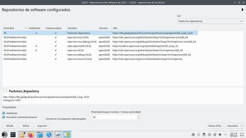Click the shield tray icon
Image resolution: width=246 pixels, height=138 pixels.
click(215, 134)
